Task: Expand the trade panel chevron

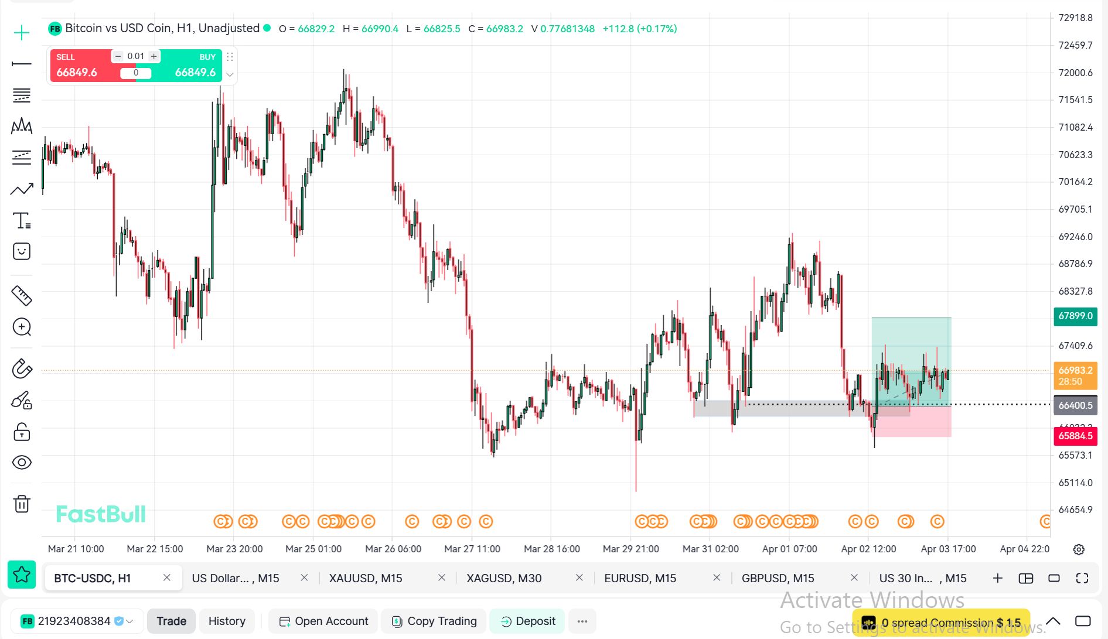Action: (230, 74)
